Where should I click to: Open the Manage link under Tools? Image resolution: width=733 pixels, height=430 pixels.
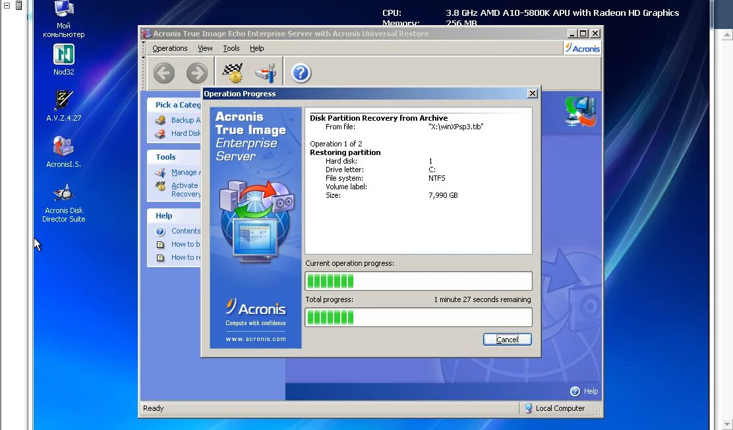coord(186,172)
